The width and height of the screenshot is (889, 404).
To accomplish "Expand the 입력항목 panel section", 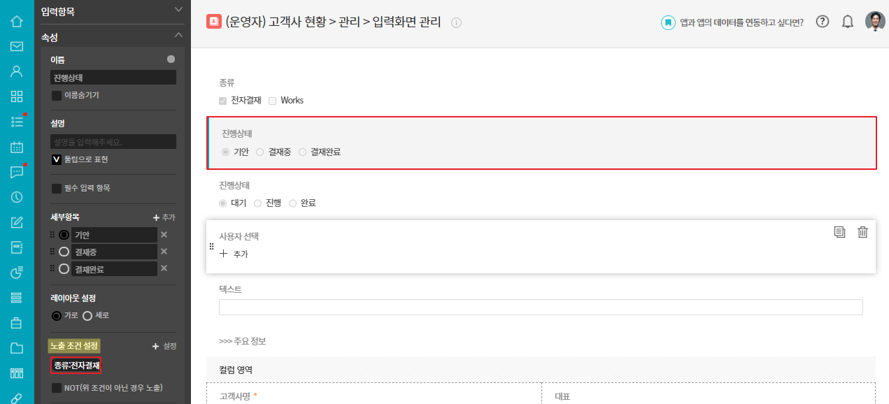I will (x=178, y=10).
